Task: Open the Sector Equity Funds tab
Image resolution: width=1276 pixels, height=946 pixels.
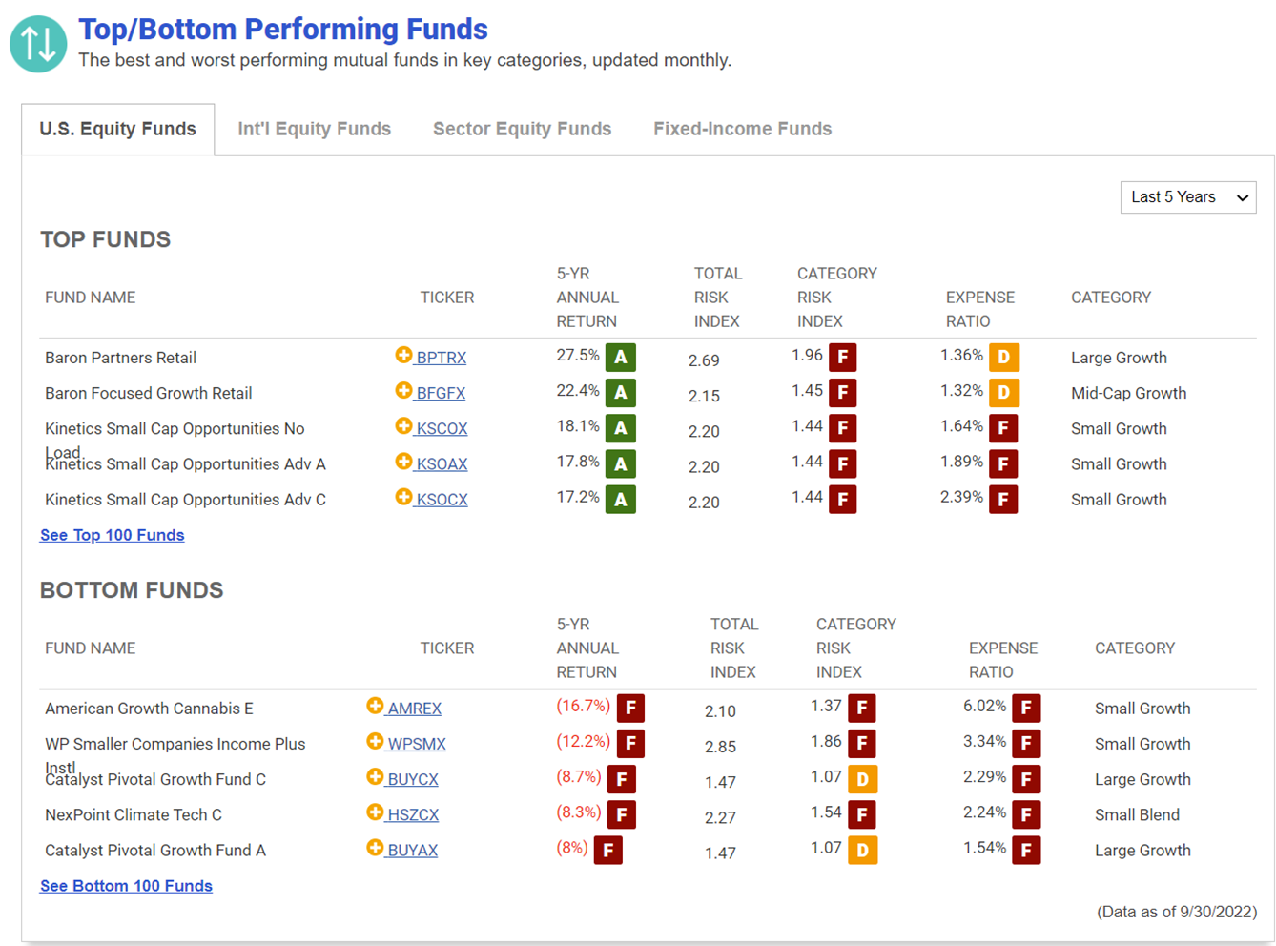Action: [x=522, y=129]
